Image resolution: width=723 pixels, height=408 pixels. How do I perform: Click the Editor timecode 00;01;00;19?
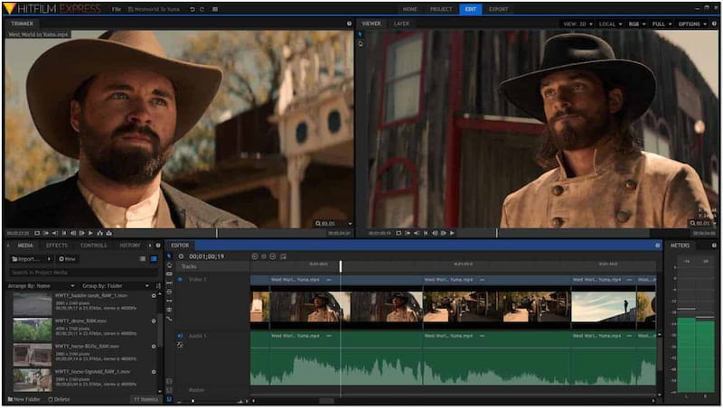tap(207, 256)
